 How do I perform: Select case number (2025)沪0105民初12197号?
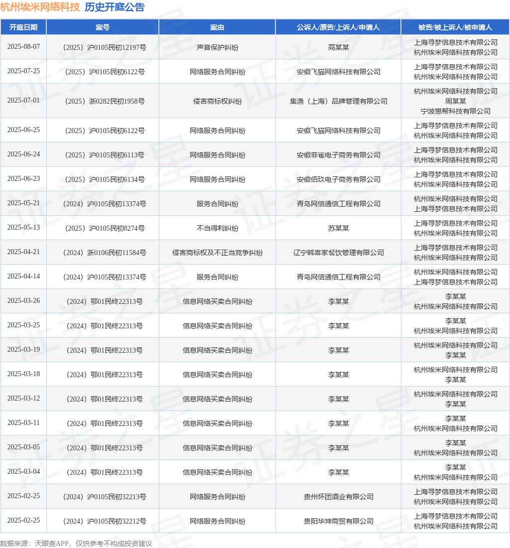point(105,47)
